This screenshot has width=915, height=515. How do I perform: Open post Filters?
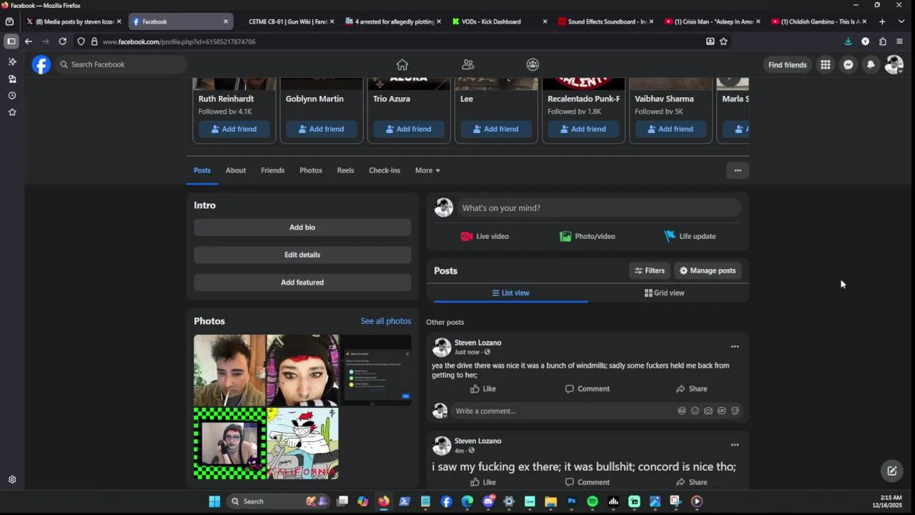point(650,270)
